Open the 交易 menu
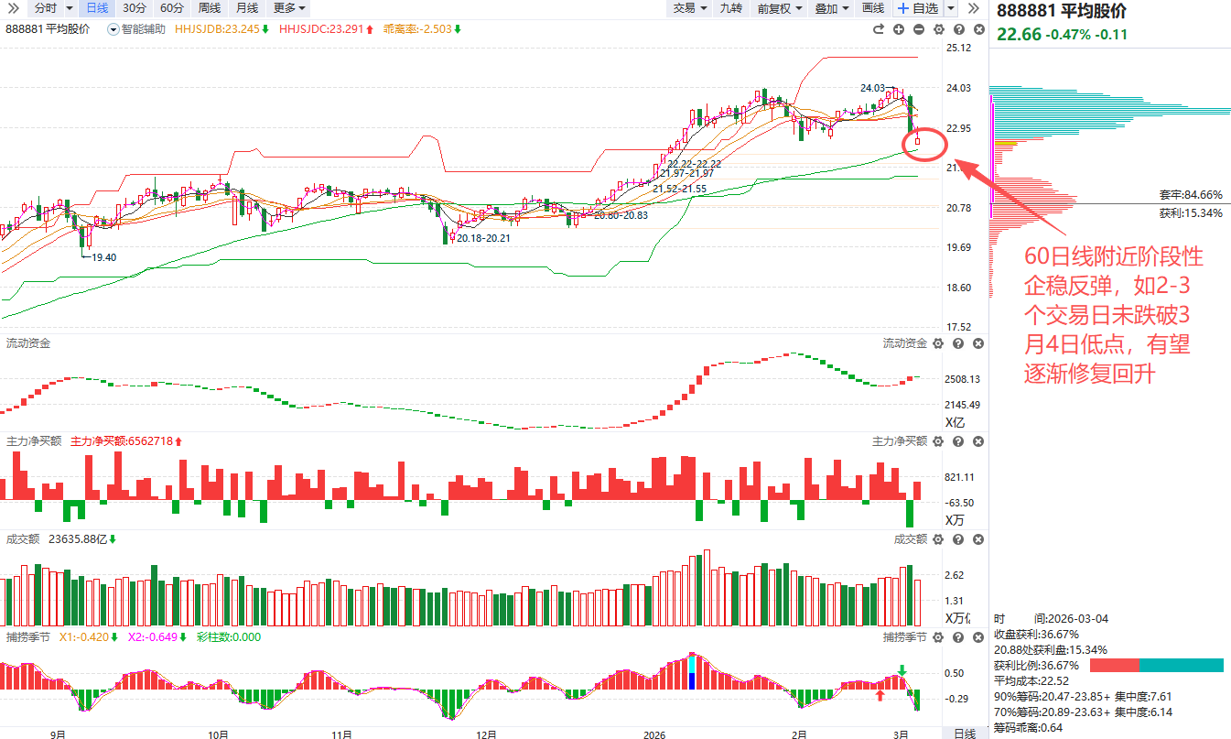The width and height of the screenshot is (1231, 739). pos(690,8)
